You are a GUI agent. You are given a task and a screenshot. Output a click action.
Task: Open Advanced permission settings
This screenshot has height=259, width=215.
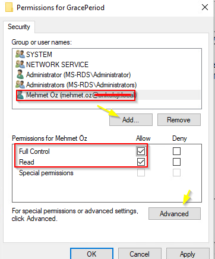(x=175, y=214)
